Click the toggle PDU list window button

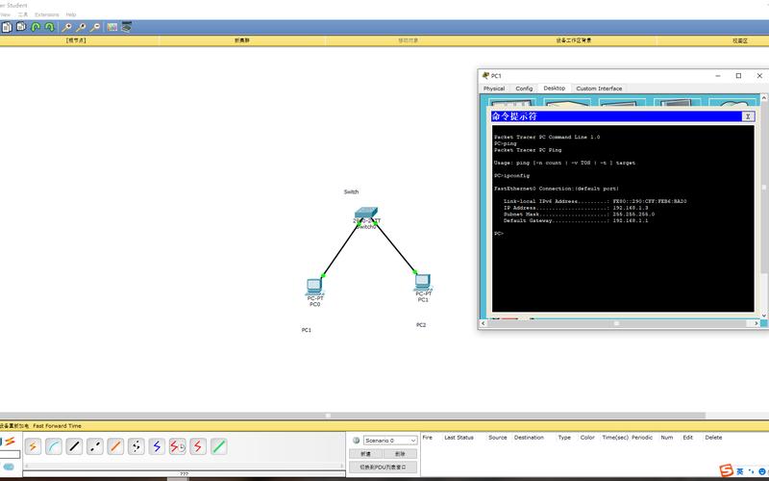(x=383, y=468)
